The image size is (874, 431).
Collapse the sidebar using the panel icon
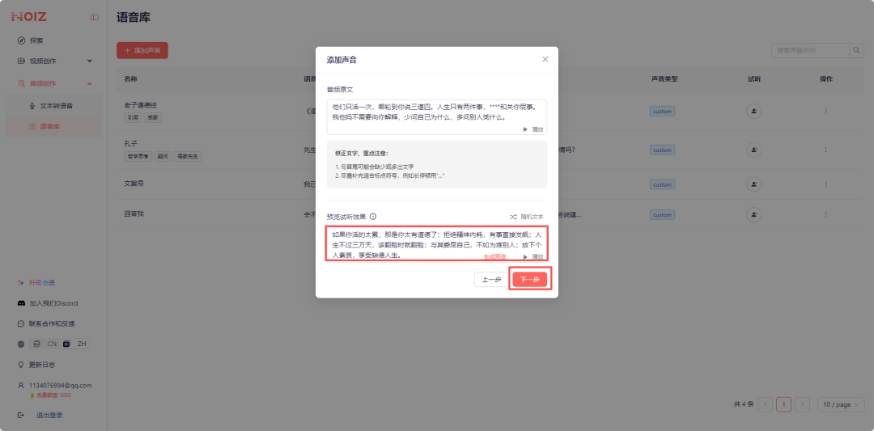click(95, 17)
